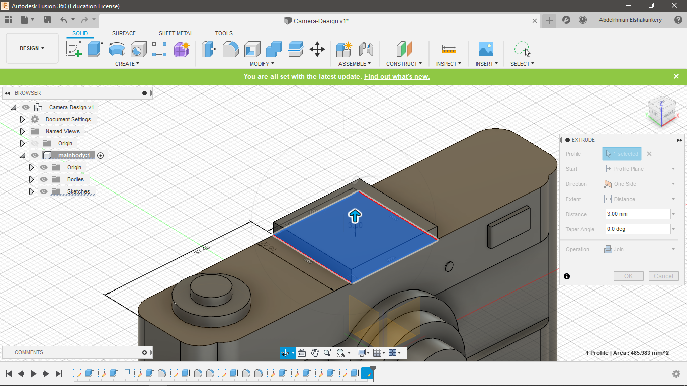Click the 1 selected profile button
This screenshot has width=687, height=386.
pos(622,154)
